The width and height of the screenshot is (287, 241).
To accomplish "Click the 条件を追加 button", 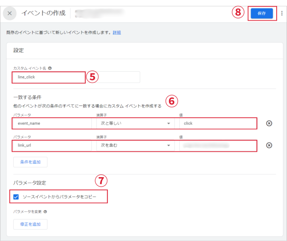I will 30,162.
